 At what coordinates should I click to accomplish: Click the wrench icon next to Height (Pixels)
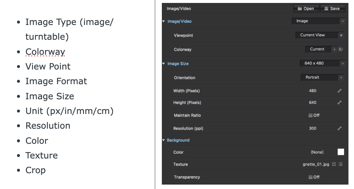pos(339,103)
